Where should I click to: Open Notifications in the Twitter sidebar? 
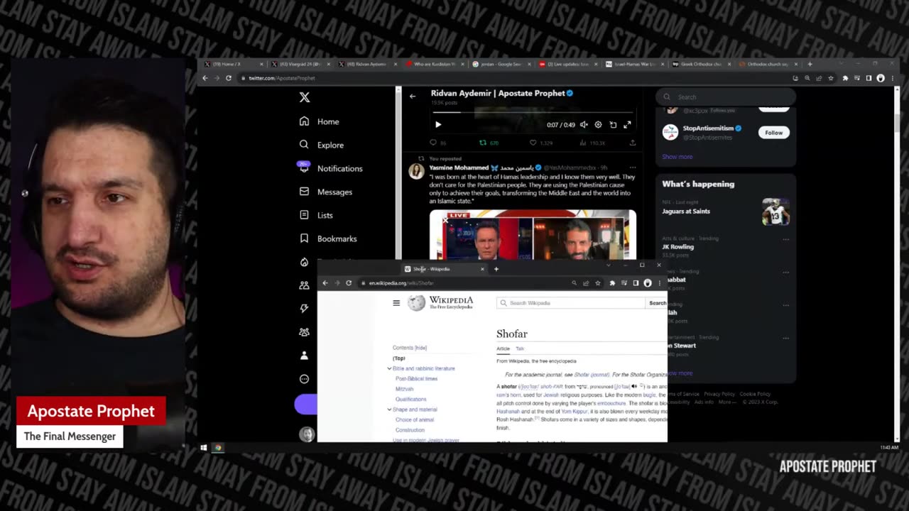331,168
